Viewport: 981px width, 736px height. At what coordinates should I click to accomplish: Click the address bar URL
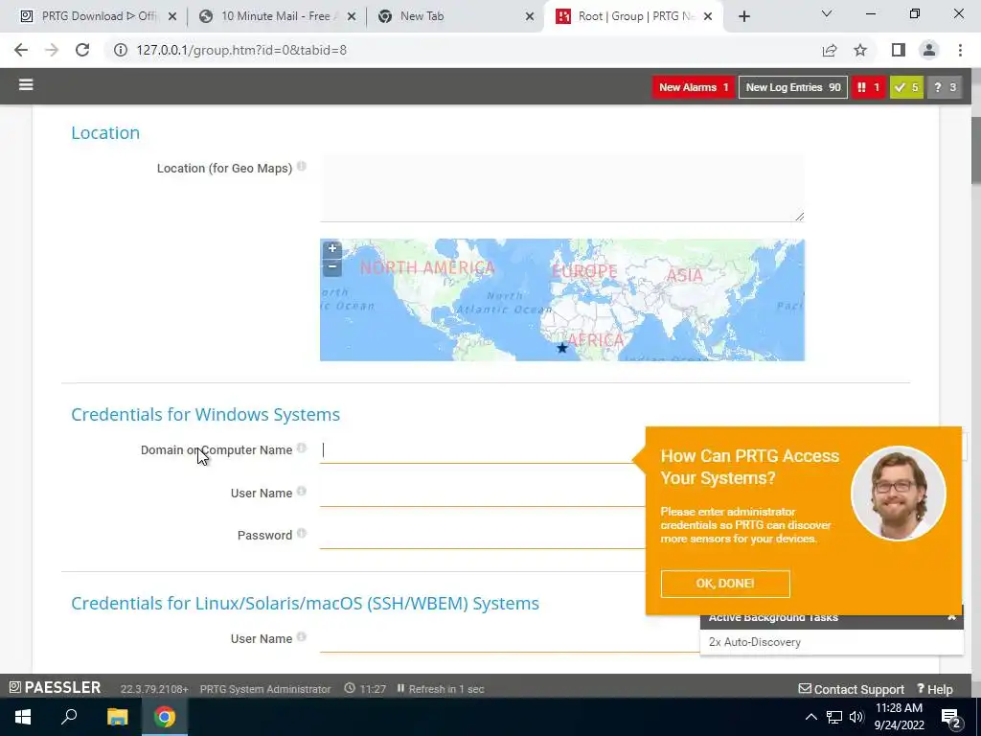pyautogui.click(x=241, y=50)
